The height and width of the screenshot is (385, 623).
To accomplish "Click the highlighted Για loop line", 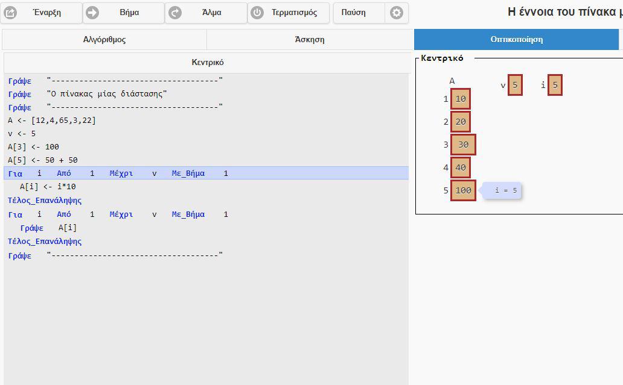I will (x=206, y=174).
